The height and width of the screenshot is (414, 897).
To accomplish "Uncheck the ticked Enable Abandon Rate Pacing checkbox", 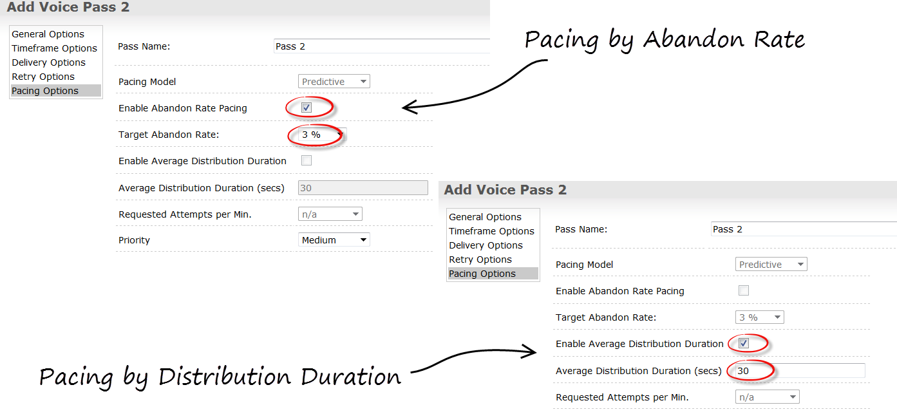I will 307,108.
